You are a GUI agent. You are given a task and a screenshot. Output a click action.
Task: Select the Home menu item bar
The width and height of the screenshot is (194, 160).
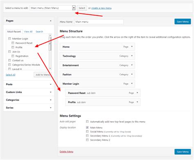(x=97, y=47)
